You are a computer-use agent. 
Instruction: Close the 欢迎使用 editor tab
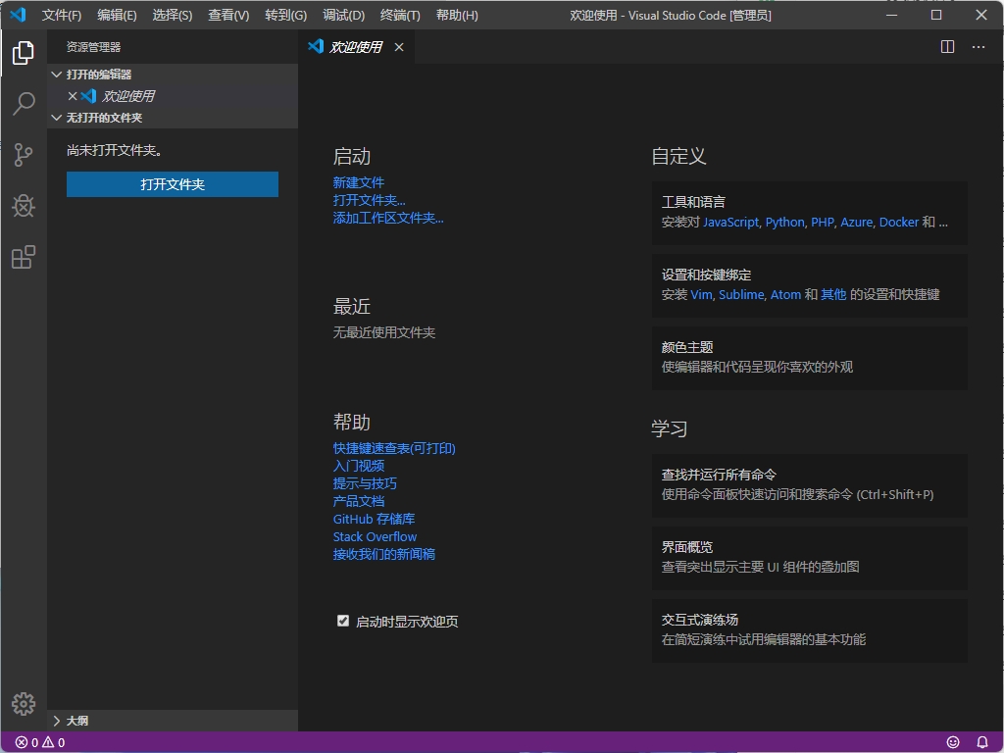(x=398, y=46)
